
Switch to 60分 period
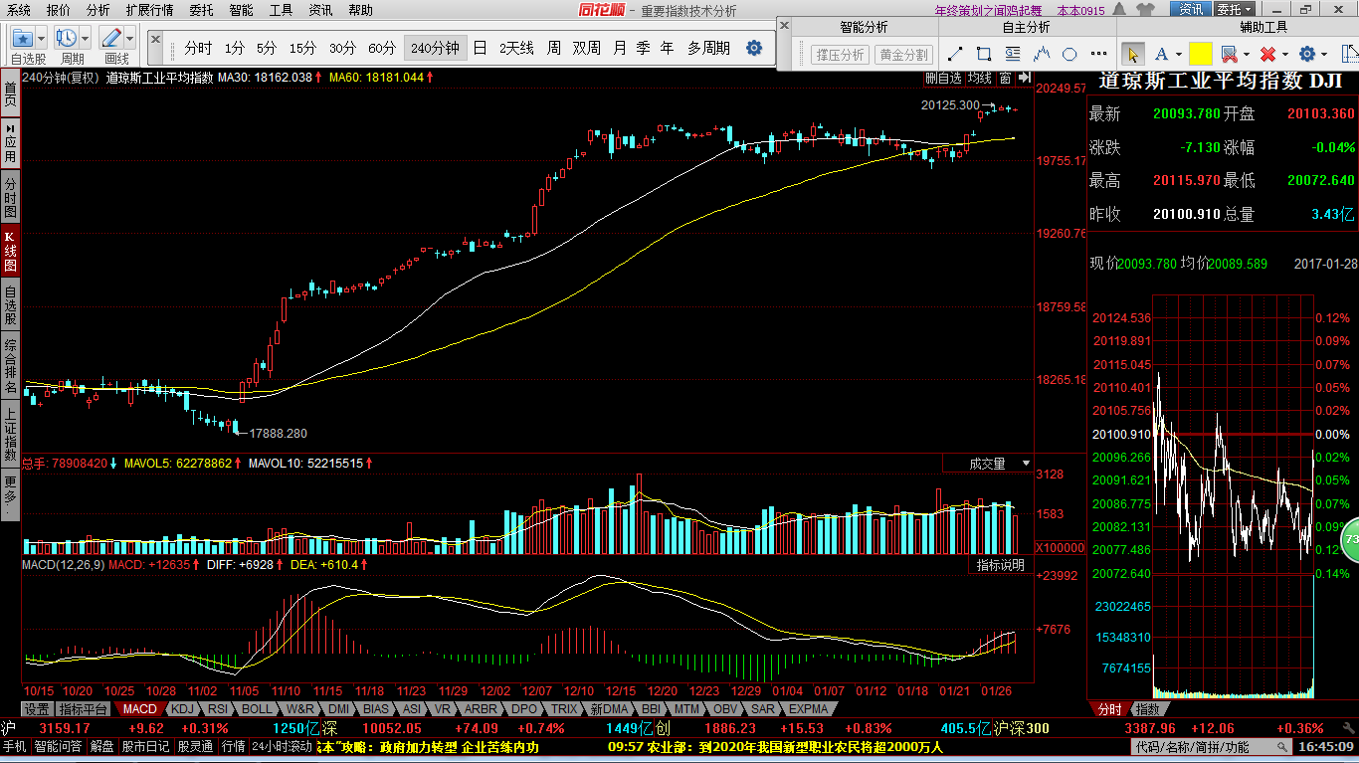[382, 48]
